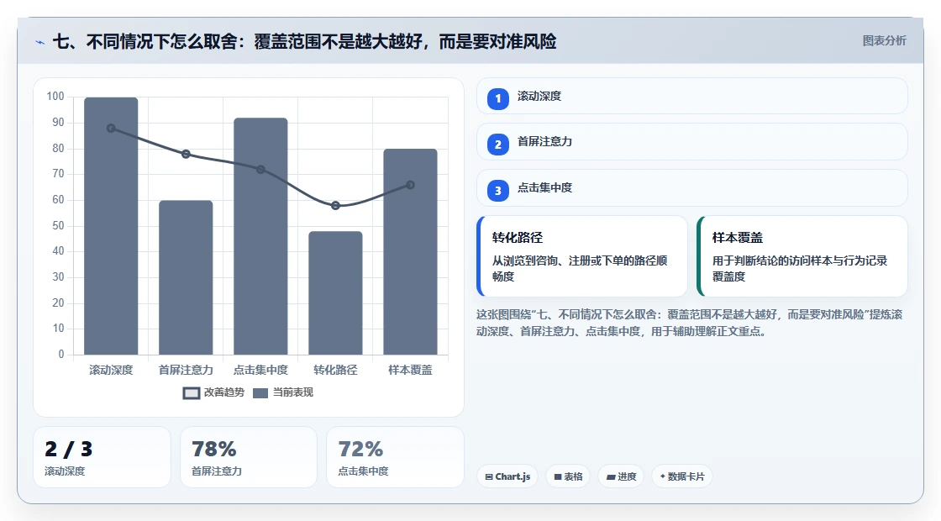Image resolution: width=941 pixels, height=521 pixels.
Task: Click the number 3 badge for 点击集中度
Action: coord(497,191)
